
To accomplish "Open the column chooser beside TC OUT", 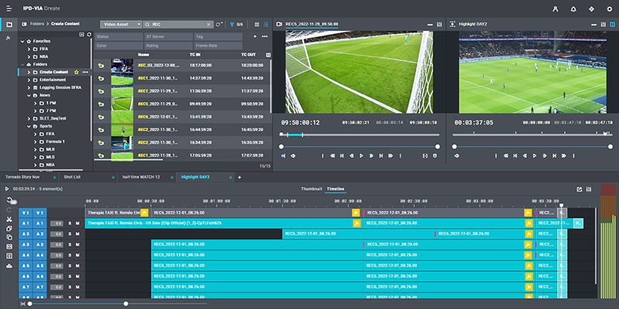I will click(x=268, y=55).
